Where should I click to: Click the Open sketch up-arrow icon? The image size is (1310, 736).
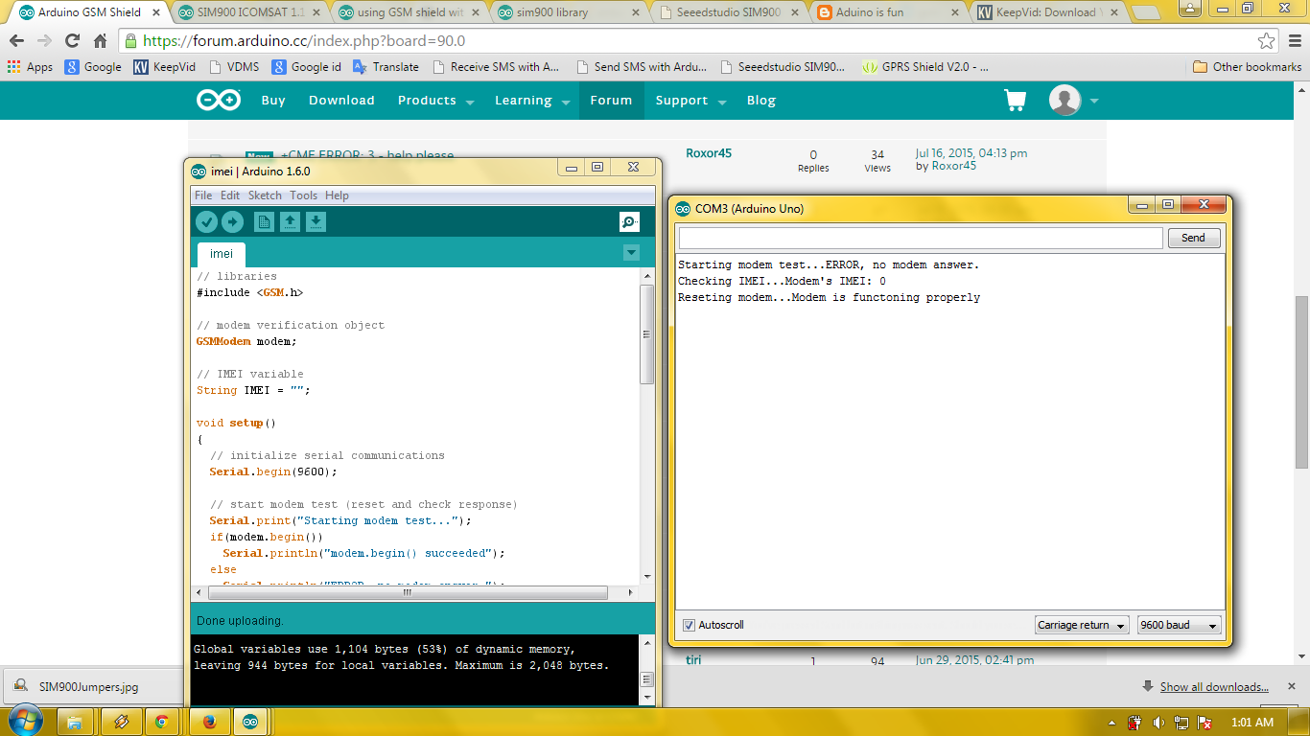(290, 222)
